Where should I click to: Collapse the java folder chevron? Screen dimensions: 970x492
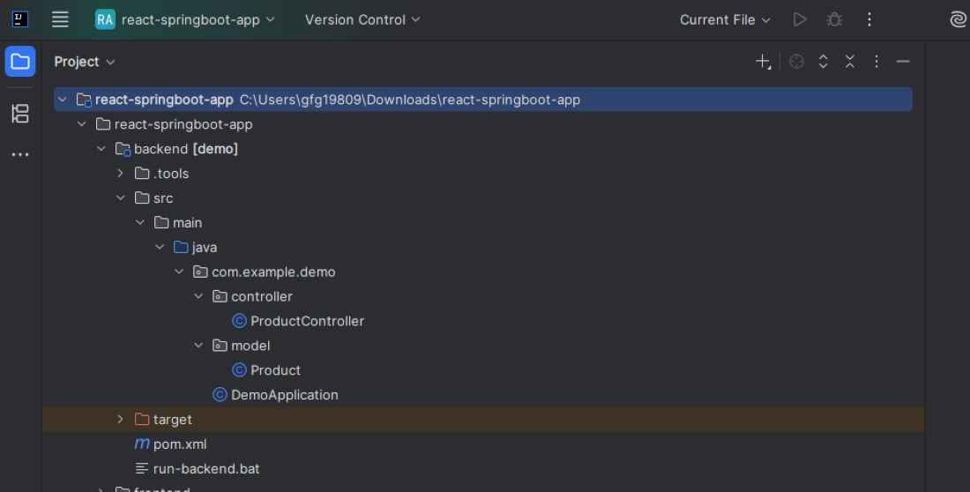(160, 248)
